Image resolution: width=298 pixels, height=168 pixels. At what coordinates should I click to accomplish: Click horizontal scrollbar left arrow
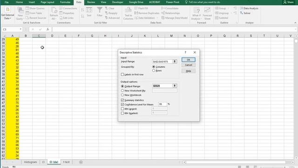pos(184,162)
